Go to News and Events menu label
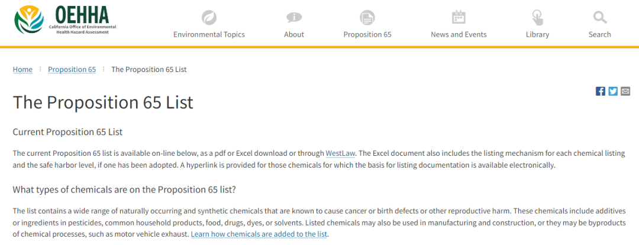This screenshot has width=639, height=245. click(459, 34)
